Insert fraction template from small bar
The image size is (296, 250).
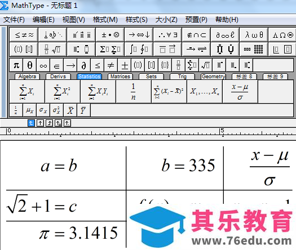178,65
